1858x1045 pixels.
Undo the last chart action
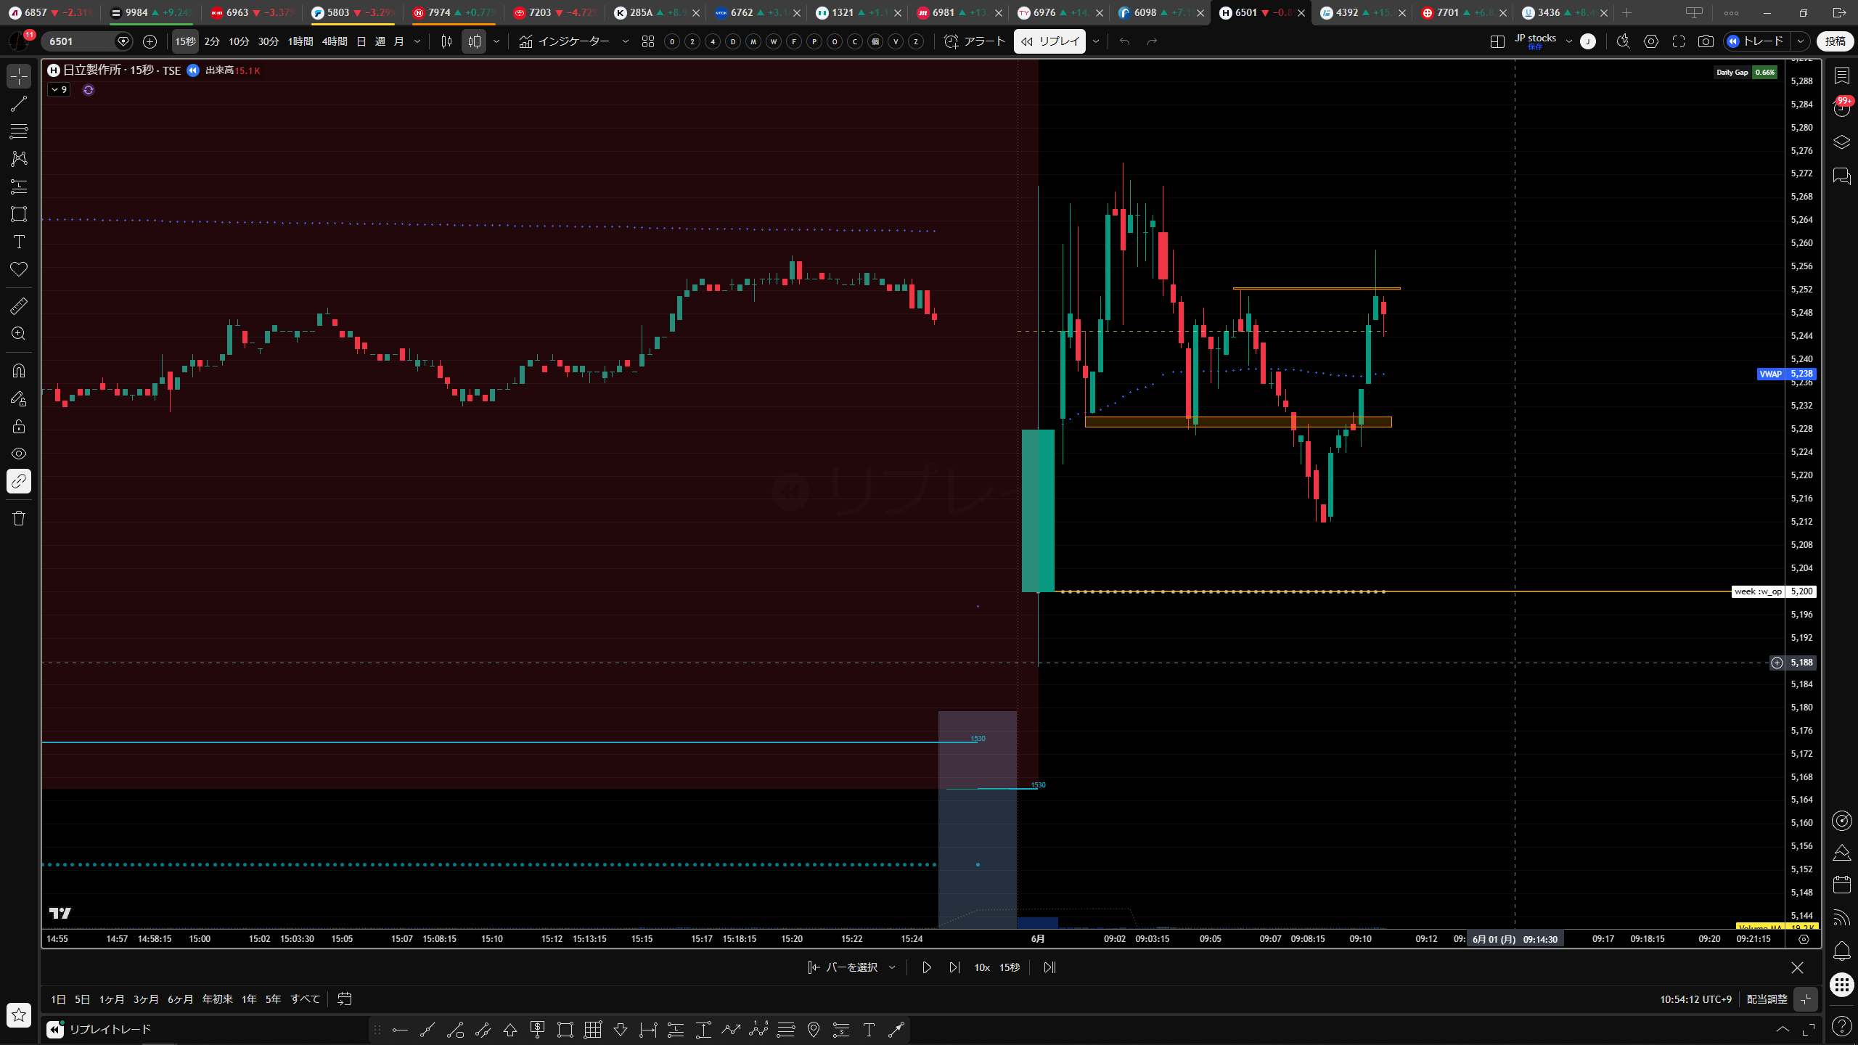[1124, 41]
